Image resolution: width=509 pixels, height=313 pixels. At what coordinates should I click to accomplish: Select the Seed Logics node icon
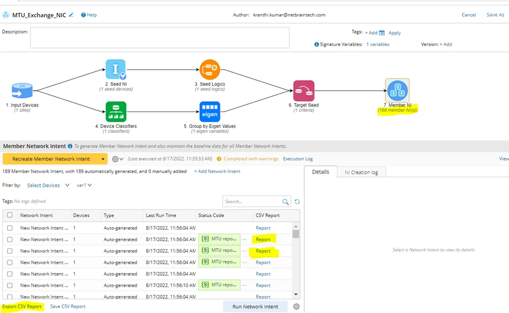210,69
